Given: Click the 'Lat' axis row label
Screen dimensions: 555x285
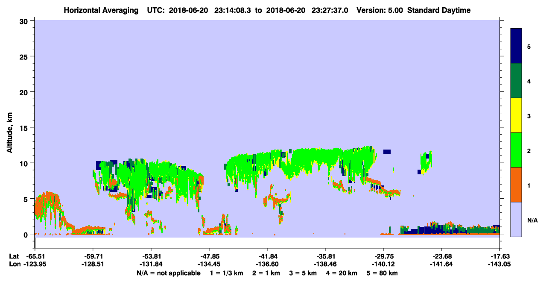Looking at the screenshot, I should pyautogui.click(x=14, y=256).
